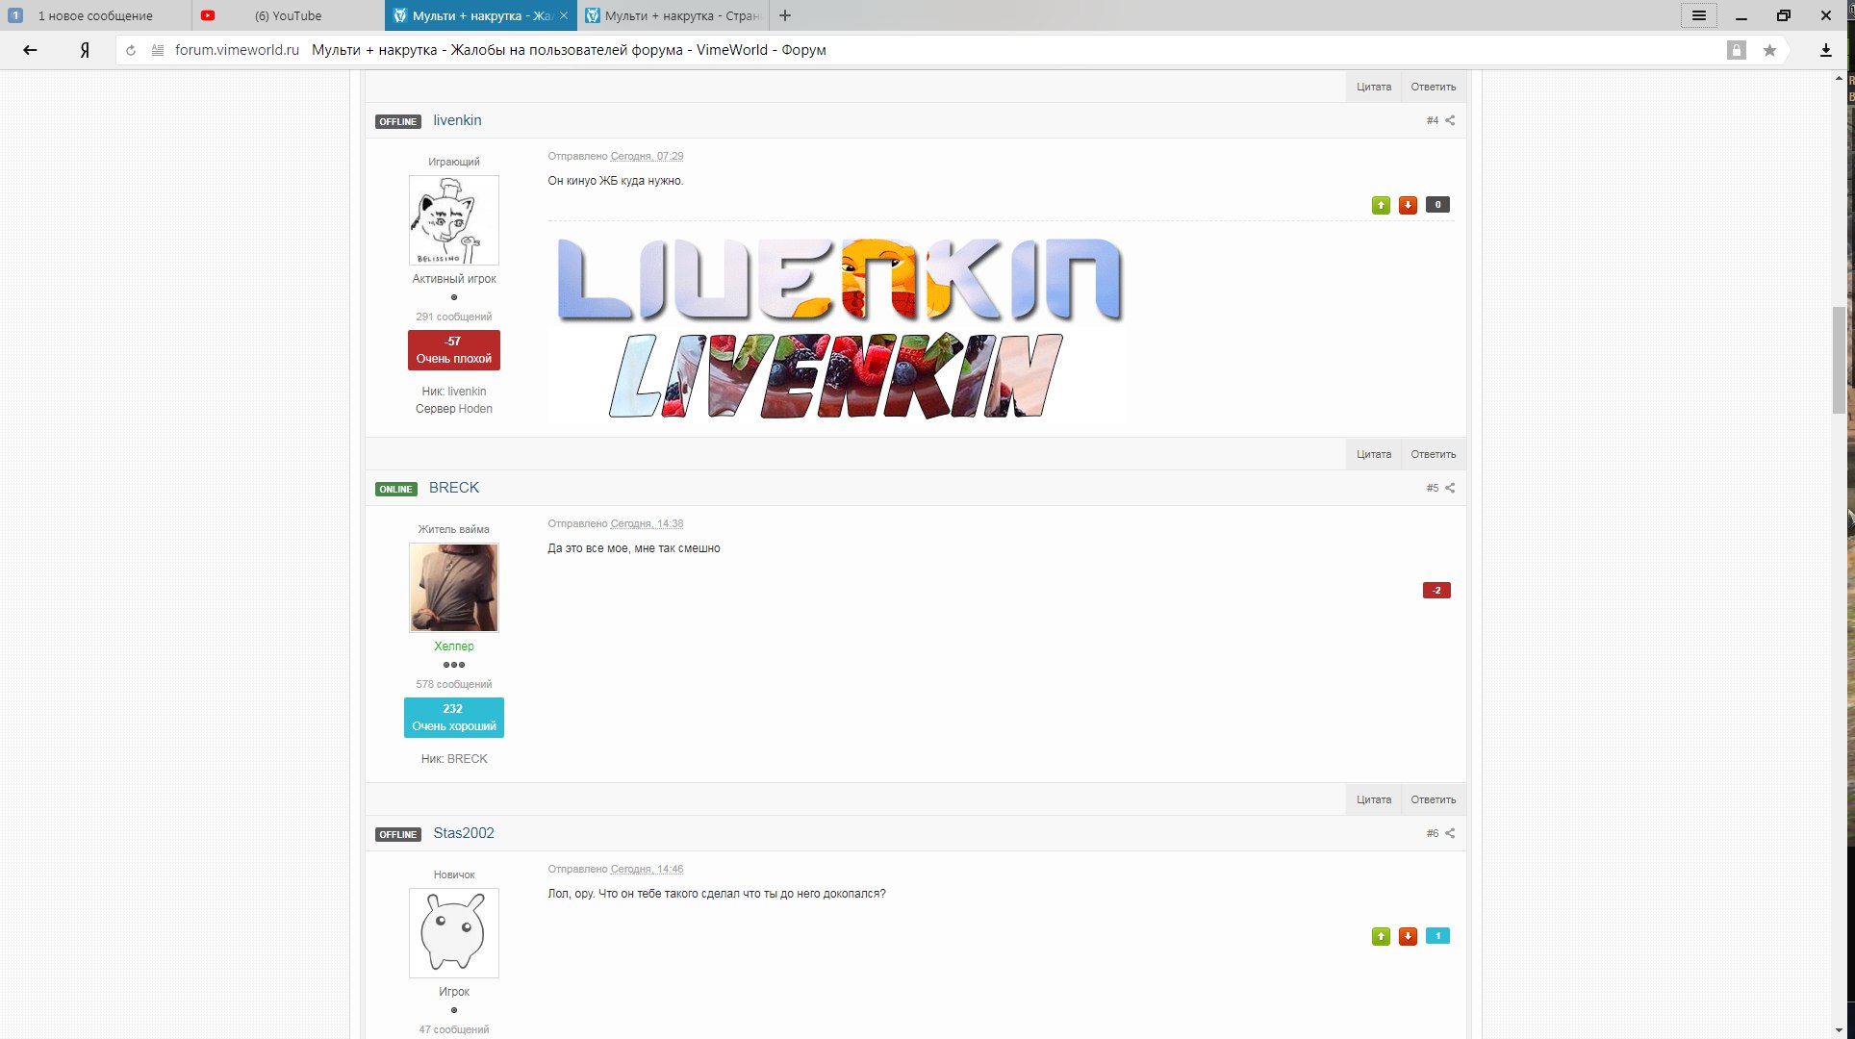Share post #4 via share icon
Viewport: 1855px width, 1039px height.
click(1450, 120)
